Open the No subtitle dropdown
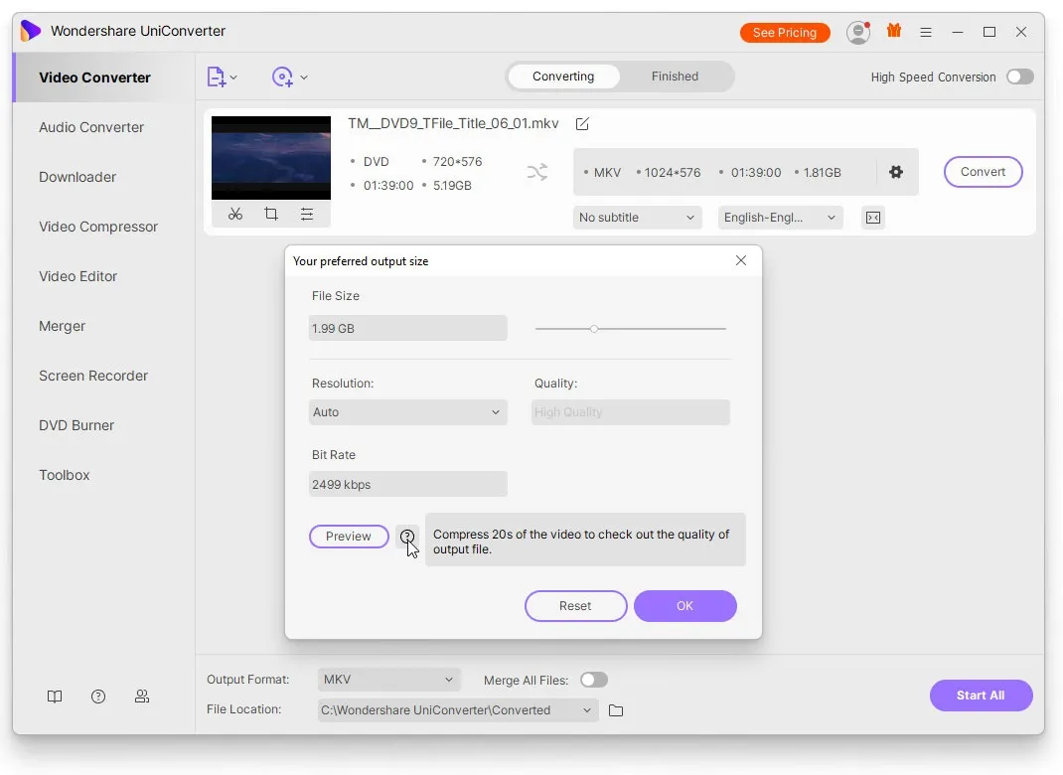1063x775 pixels. coord(637,217)
